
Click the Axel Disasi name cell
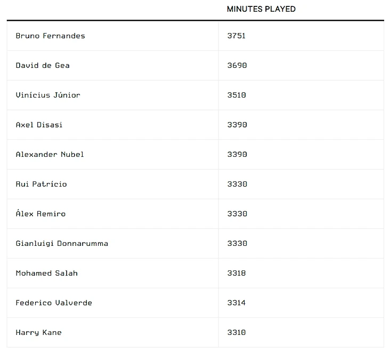pos(39,125)
